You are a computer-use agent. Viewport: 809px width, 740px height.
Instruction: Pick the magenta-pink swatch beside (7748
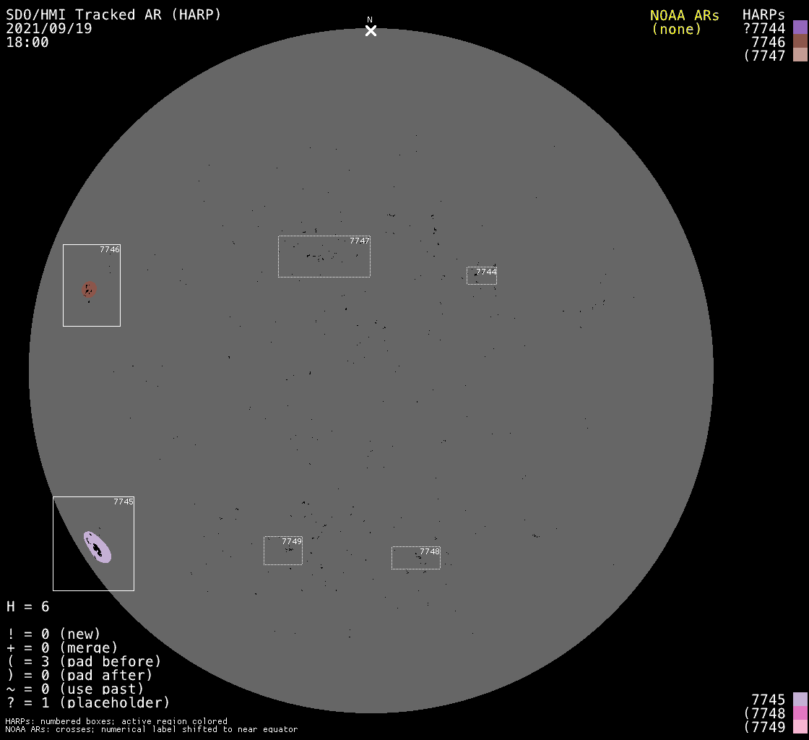800,713
